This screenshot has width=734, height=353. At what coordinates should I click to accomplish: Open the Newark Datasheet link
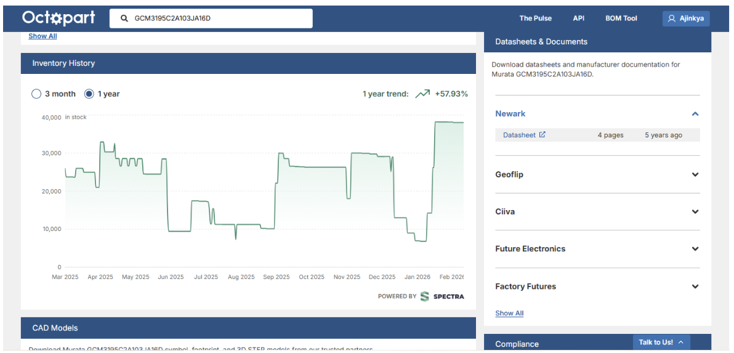(x=519, y=135)
